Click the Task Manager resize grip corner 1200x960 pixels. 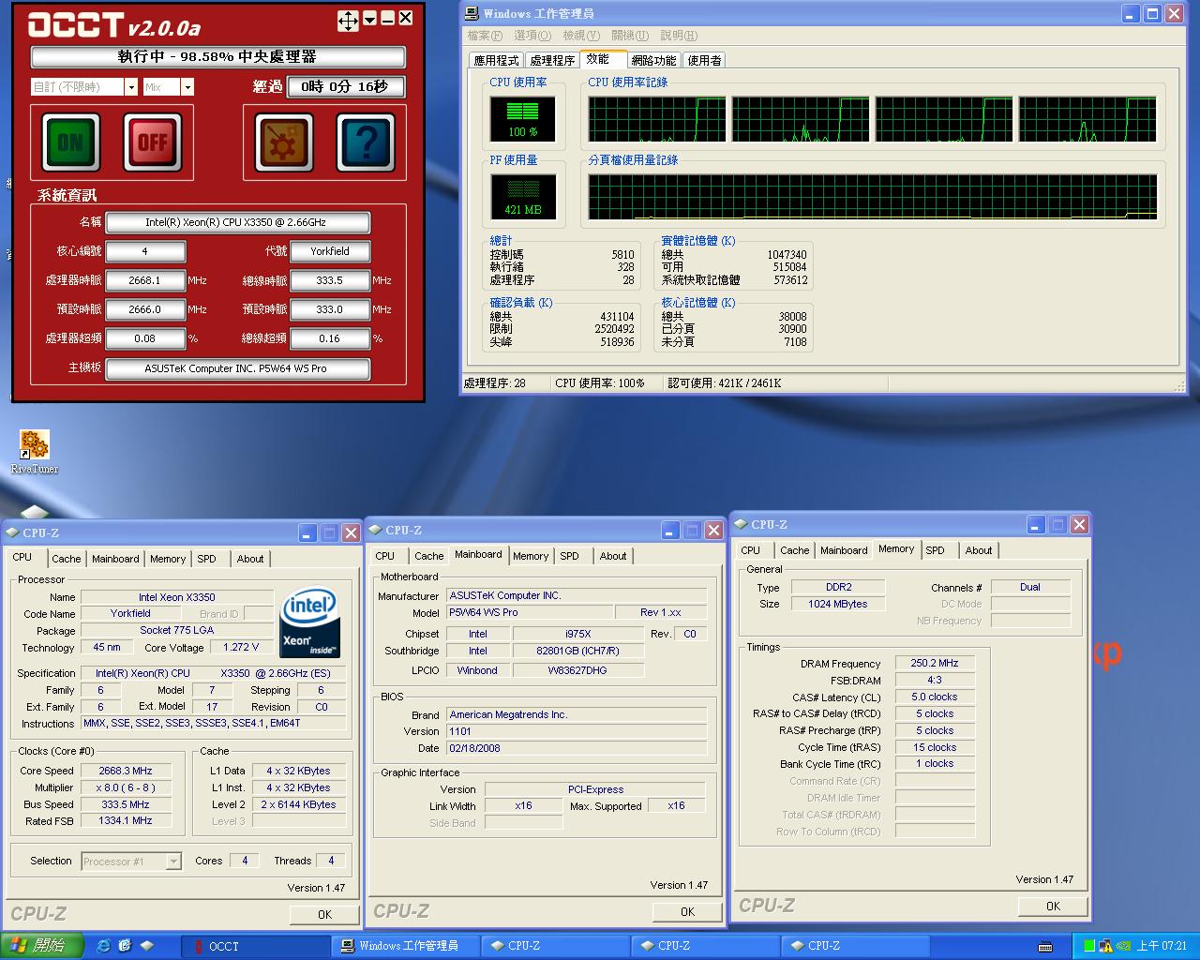tap(1178, 385)
